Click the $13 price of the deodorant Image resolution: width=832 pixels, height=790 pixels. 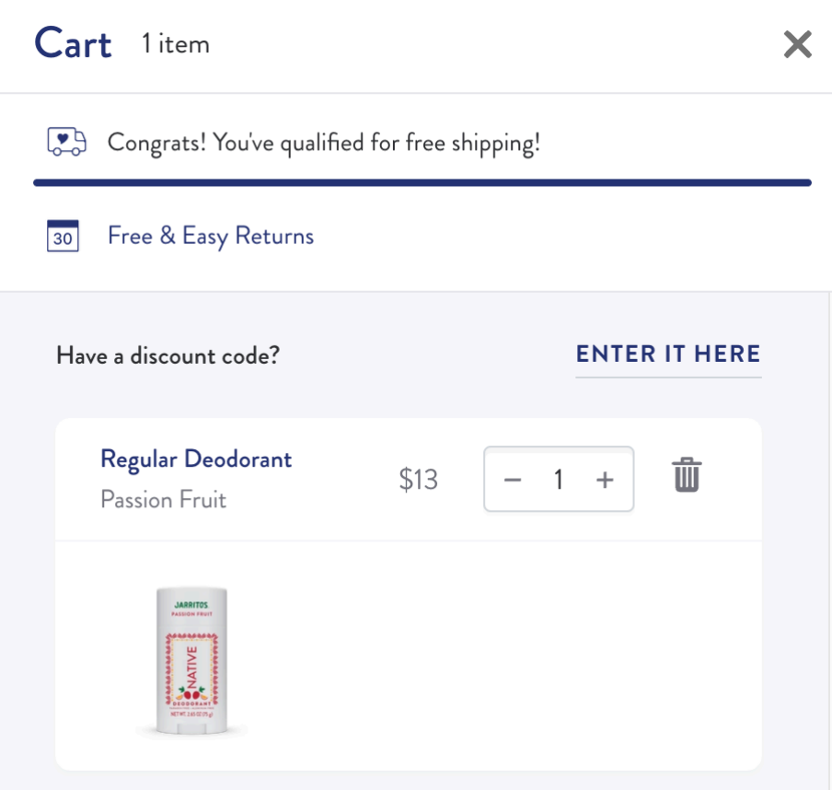tap(418, 480)
